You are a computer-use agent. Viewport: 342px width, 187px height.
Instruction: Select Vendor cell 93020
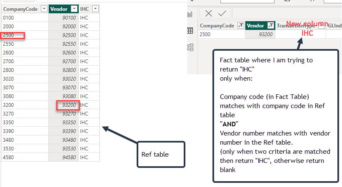[x=63, y=79]
